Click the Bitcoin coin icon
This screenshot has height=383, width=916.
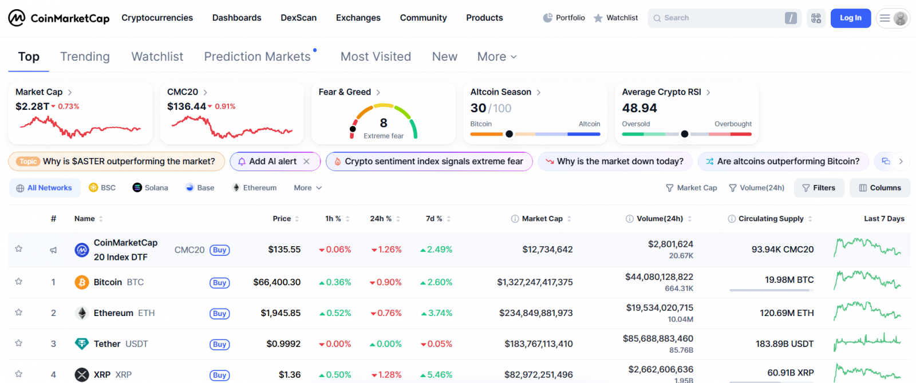(x=82, y=282)
